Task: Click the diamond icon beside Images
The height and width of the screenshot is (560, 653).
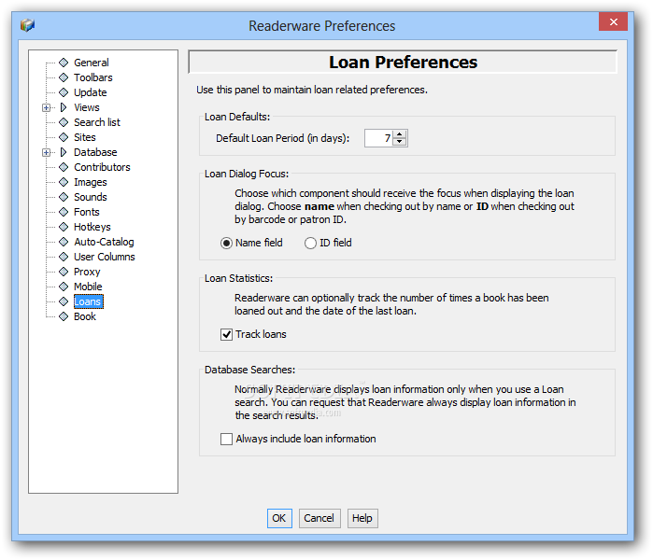Action: click(64, 182)
